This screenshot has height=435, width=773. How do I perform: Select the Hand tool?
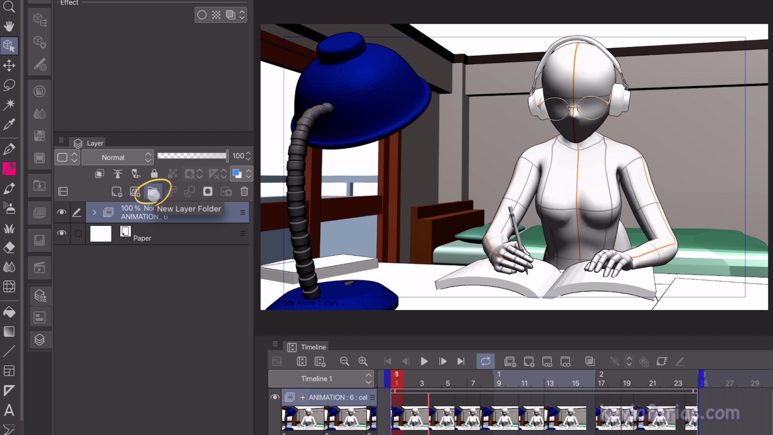(x=9, y=26)
